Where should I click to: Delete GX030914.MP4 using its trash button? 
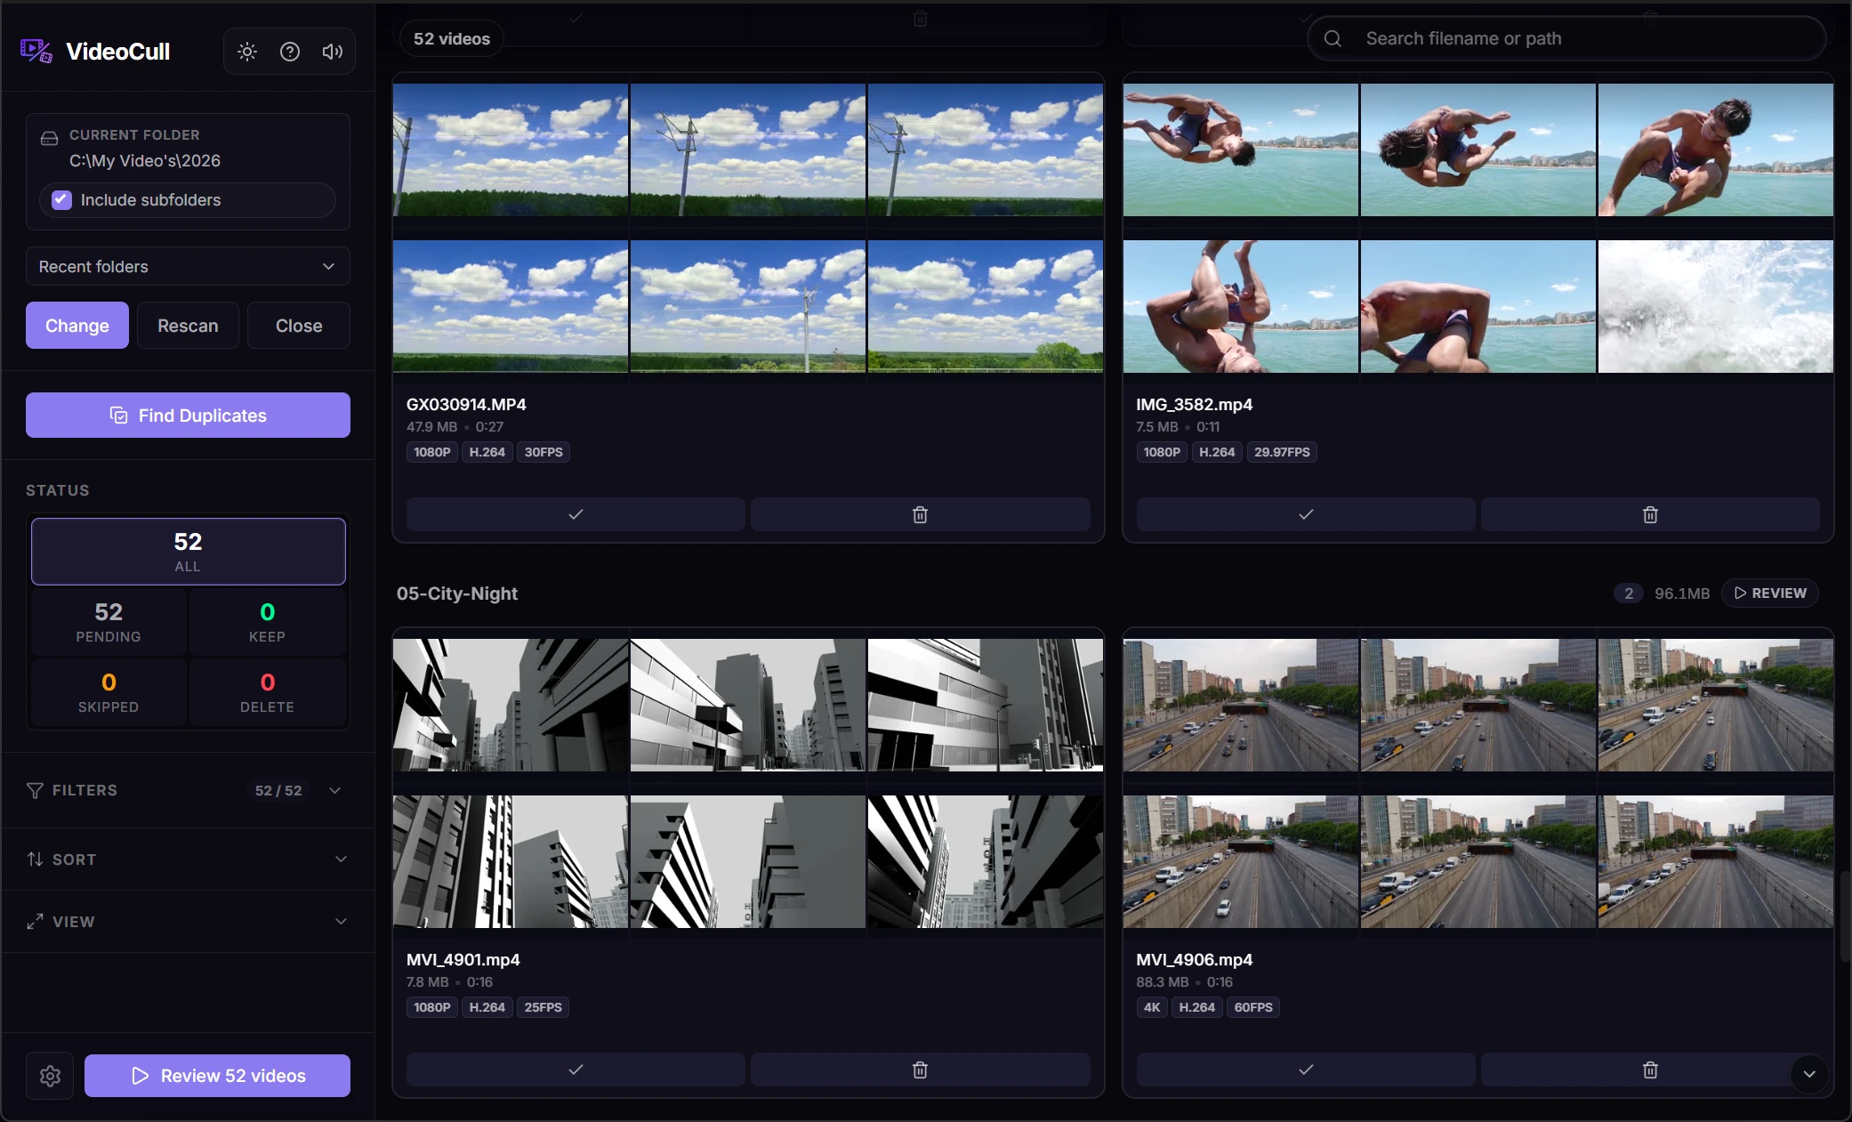[921, 514]
